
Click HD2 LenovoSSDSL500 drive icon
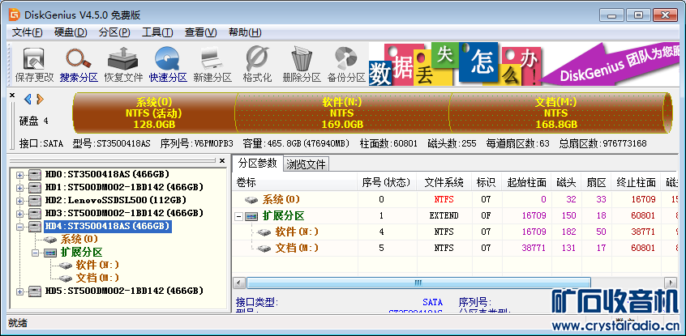(x=35, y=201)
